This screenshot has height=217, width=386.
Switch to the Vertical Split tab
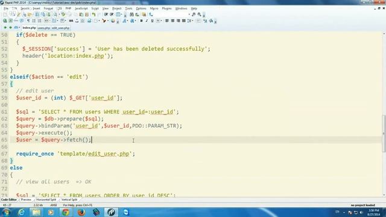coord(69,200)
